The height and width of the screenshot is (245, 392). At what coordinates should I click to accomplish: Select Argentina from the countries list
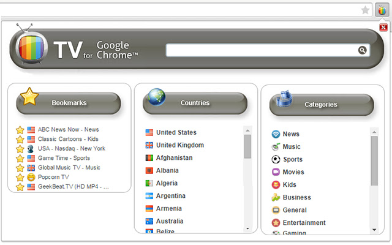(171, 196)
